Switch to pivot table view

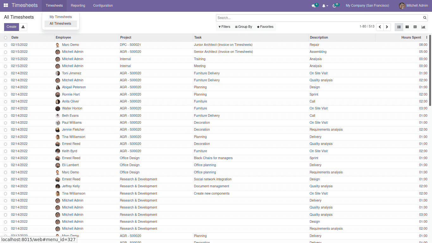pyautogui.click(x=415, y=27)
